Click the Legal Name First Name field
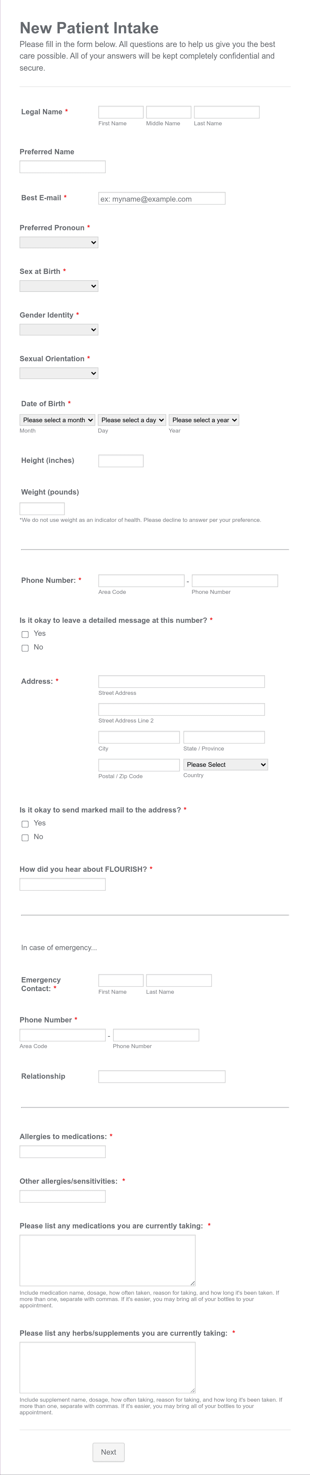The width and height of the screenshot is (310, 1475). coord(120,112)
